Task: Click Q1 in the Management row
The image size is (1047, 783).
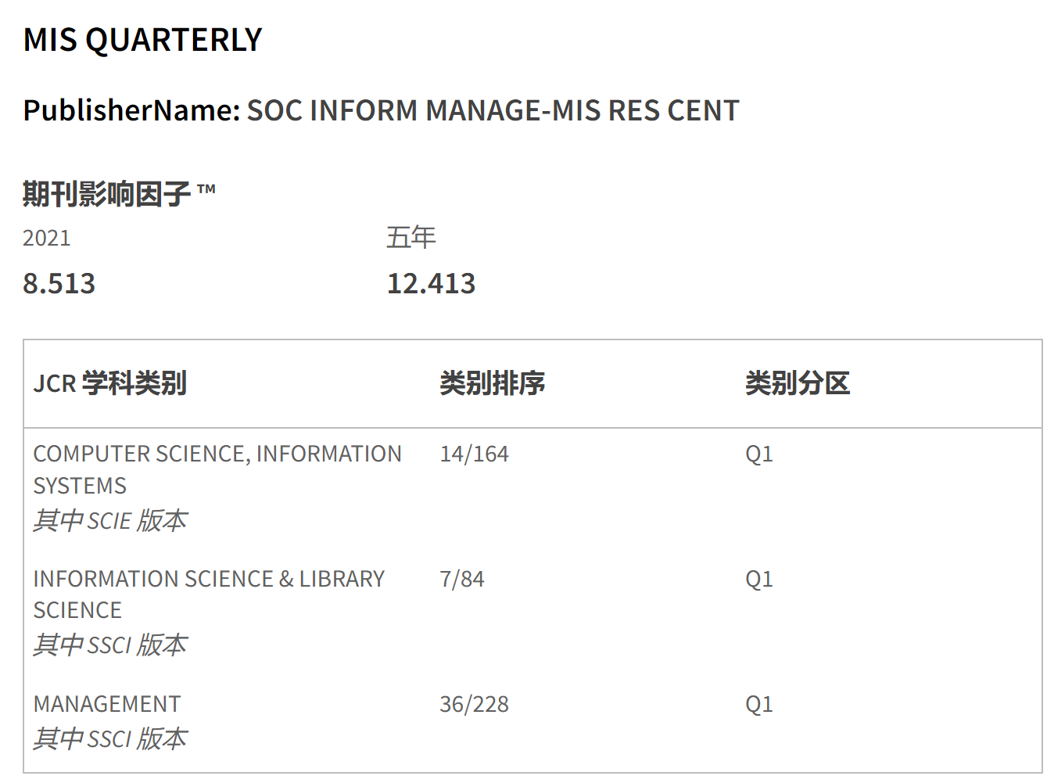Action: coord(758,704)
